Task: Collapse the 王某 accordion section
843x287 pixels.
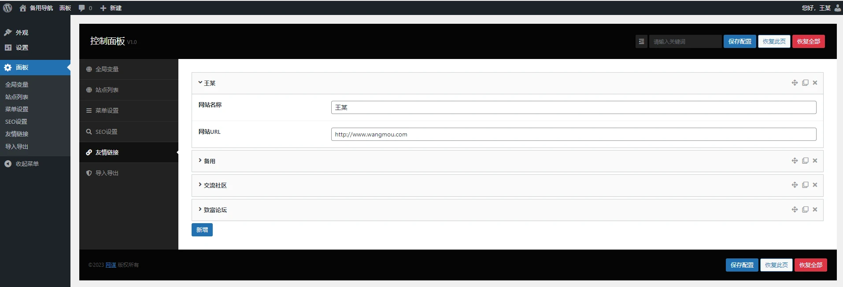Action: 207,83
